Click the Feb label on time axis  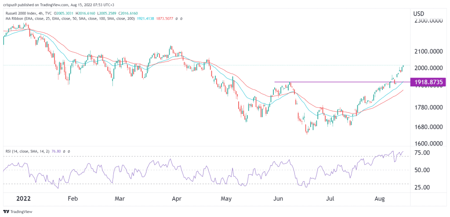(x=74, y=199)
